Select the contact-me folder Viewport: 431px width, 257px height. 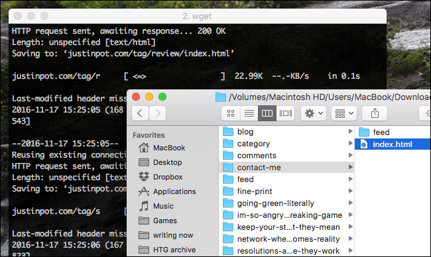[286, 167]
